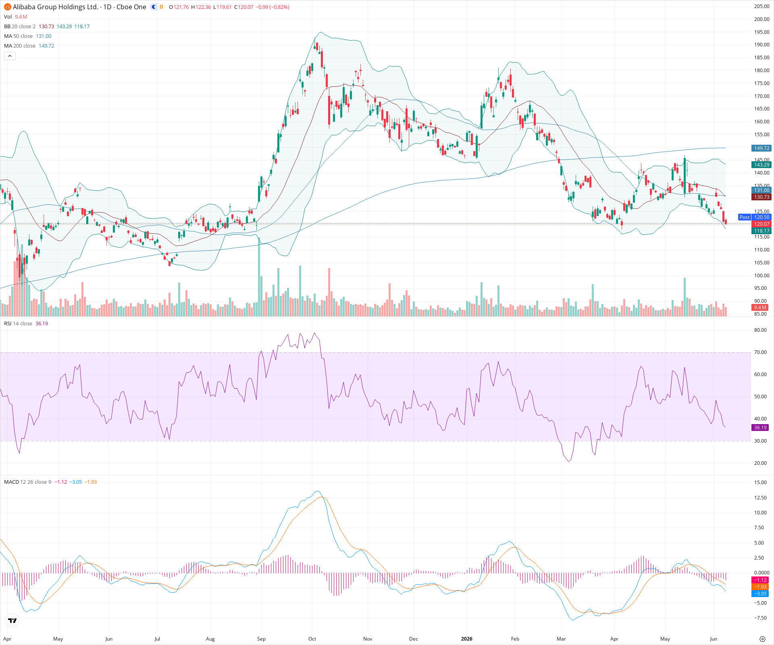Click the MACD 15.00 axis label

[760, 483]
